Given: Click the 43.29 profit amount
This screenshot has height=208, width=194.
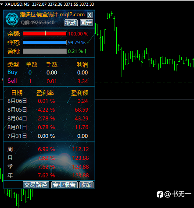Looking at the screenshot, I should [x=82, y=119].
